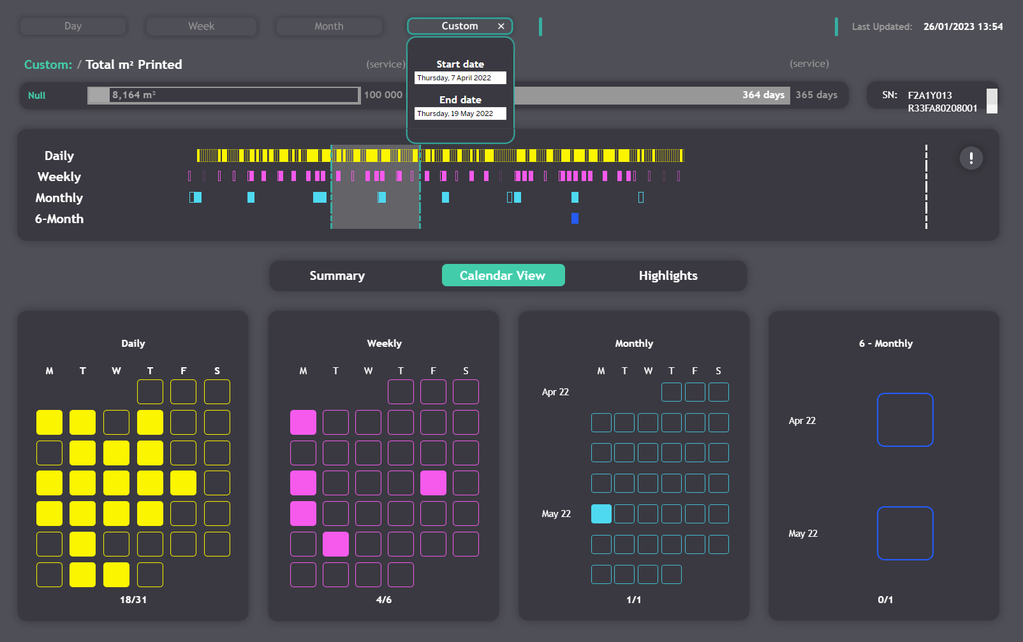Close the Custom range with X

[501, 26]
